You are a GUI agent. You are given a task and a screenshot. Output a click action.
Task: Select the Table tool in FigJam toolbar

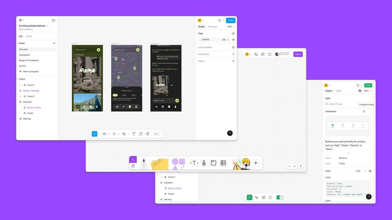click(x=223, y=163)
